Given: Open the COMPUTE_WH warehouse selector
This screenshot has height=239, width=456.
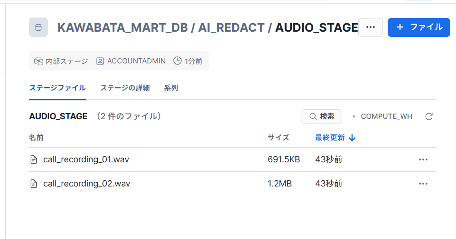Looking at the screenshot, I should [386, 116].
